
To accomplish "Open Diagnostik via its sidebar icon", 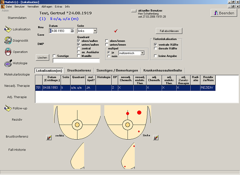I will click(8, 41).
